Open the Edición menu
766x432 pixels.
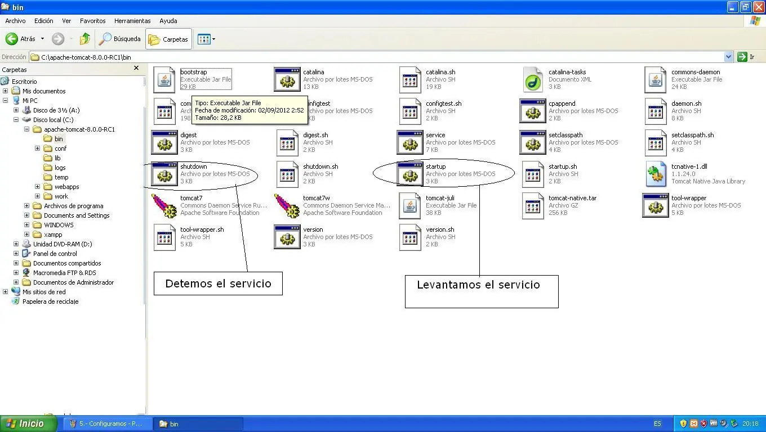[x=43, y=21]
